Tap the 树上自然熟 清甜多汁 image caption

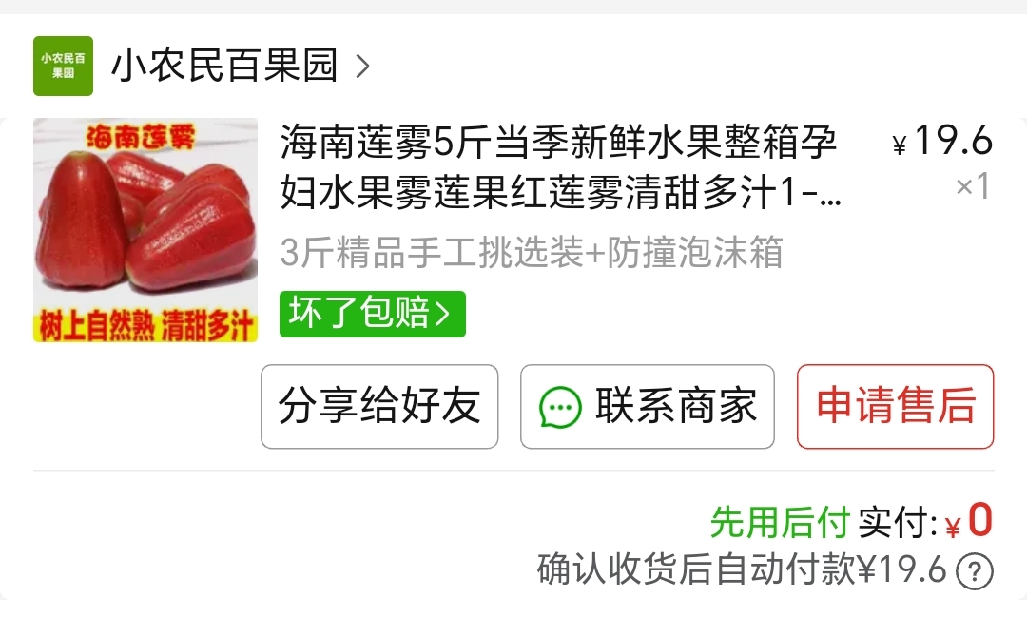[x=145, y=326]
